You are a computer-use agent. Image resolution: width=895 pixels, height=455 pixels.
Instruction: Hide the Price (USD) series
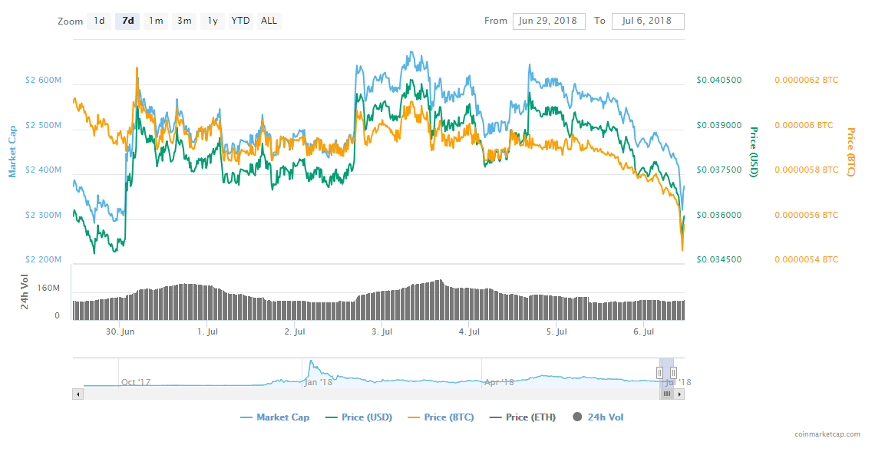point(358,417)
